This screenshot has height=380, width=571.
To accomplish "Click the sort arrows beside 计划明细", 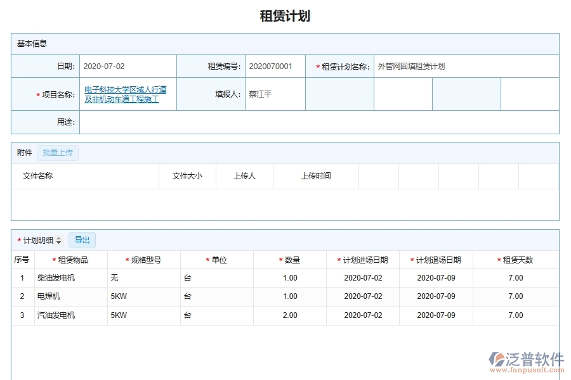I will (x=59, y=239).
